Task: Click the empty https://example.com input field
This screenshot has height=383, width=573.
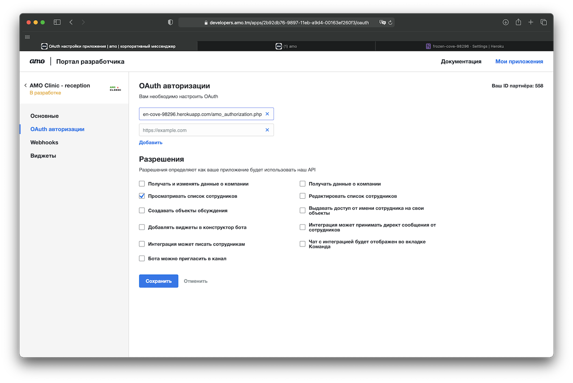Action: click(201, 130)
